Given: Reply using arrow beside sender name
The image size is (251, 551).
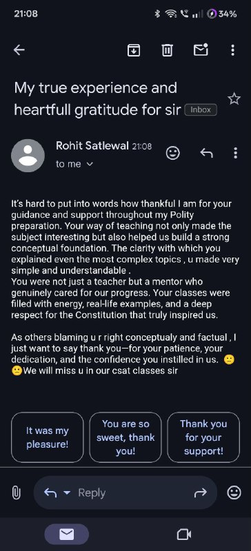Looking at the screenshot, I should pyautogui.click(x=207, y=153).
